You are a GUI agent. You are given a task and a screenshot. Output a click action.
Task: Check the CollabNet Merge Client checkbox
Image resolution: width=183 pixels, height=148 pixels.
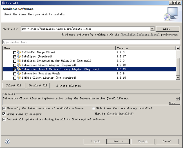click(15, 53)
